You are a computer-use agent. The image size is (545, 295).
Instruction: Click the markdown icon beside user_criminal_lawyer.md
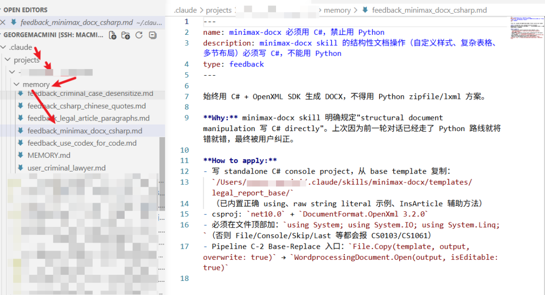pos(21,167)
